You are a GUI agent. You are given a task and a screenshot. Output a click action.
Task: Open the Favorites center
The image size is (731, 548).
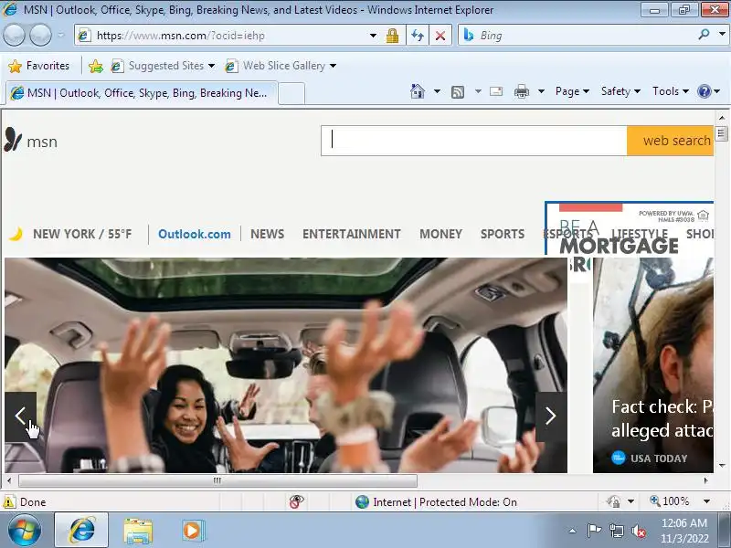(39, 66)
